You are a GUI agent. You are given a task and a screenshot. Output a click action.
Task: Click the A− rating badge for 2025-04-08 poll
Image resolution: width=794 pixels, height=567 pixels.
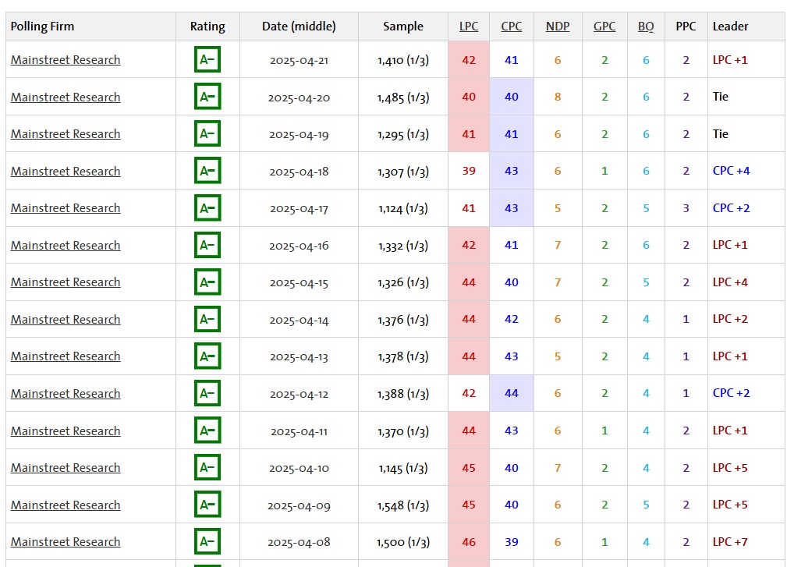tap(207, 542)
